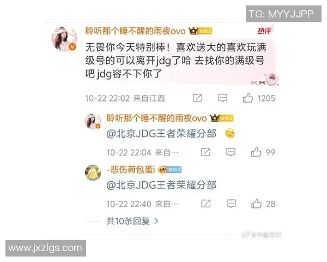Open reply box for 22:04 comment

(231, 152)
